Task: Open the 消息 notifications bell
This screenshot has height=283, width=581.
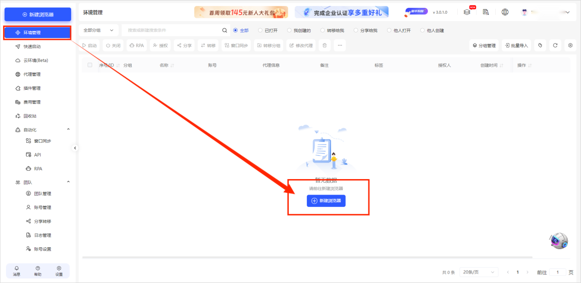Action: click(x=17, y=271)
